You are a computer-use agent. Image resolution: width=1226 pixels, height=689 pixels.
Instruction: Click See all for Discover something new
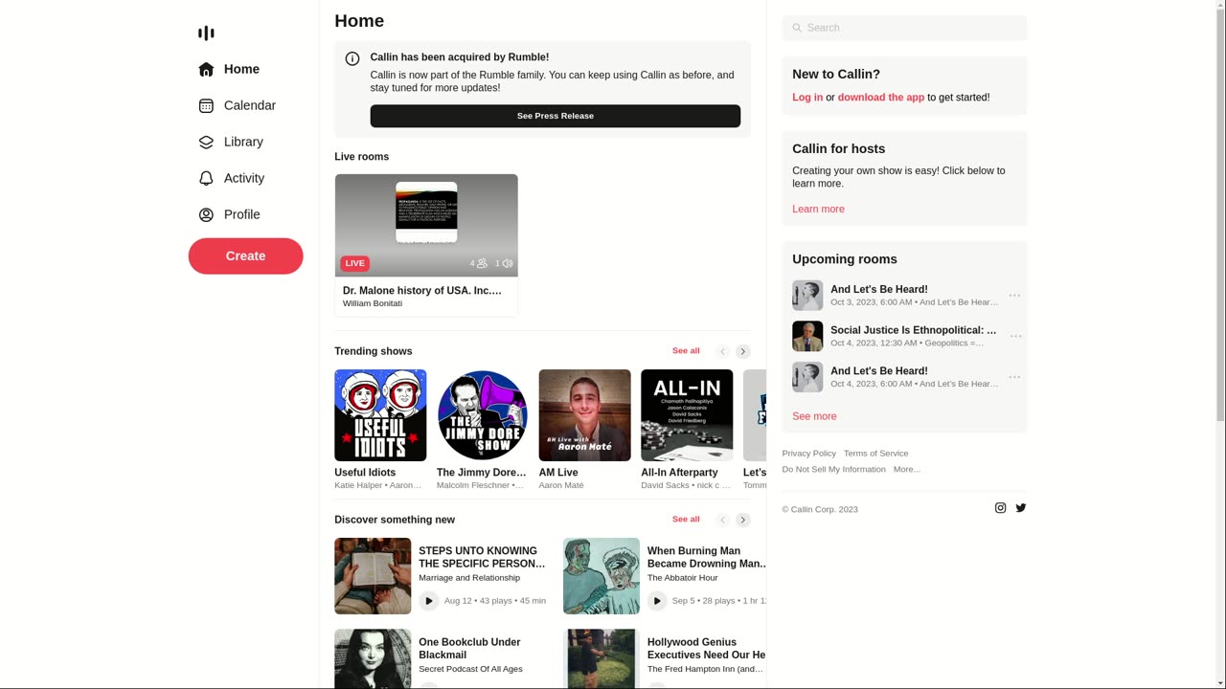686,520
